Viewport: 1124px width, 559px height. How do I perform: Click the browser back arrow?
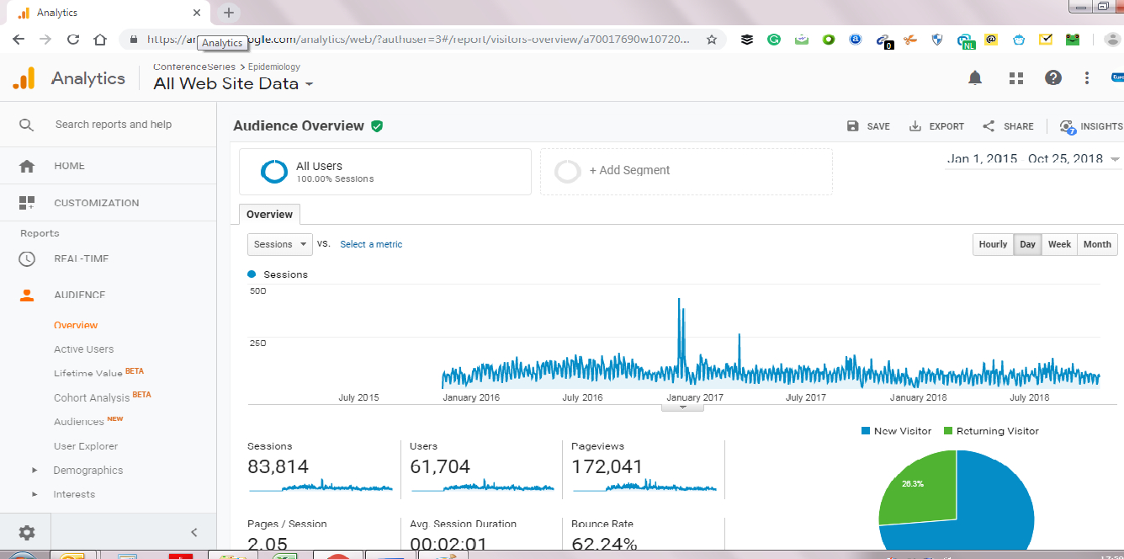(x=19, y=40)
